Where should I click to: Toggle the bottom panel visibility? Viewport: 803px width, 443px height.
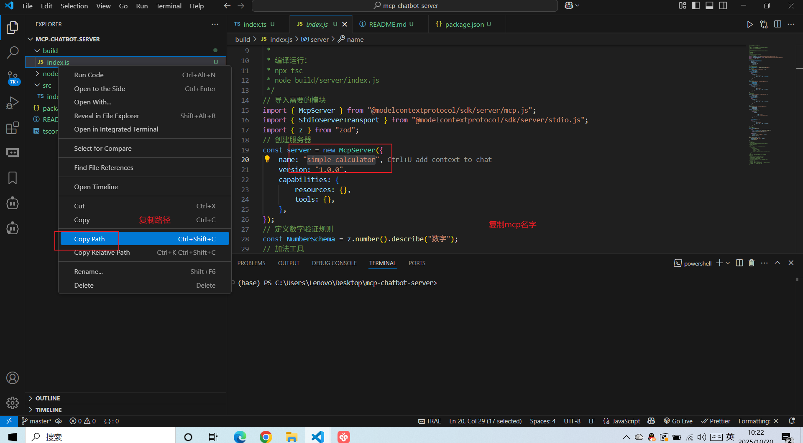(x=709, y=6)
